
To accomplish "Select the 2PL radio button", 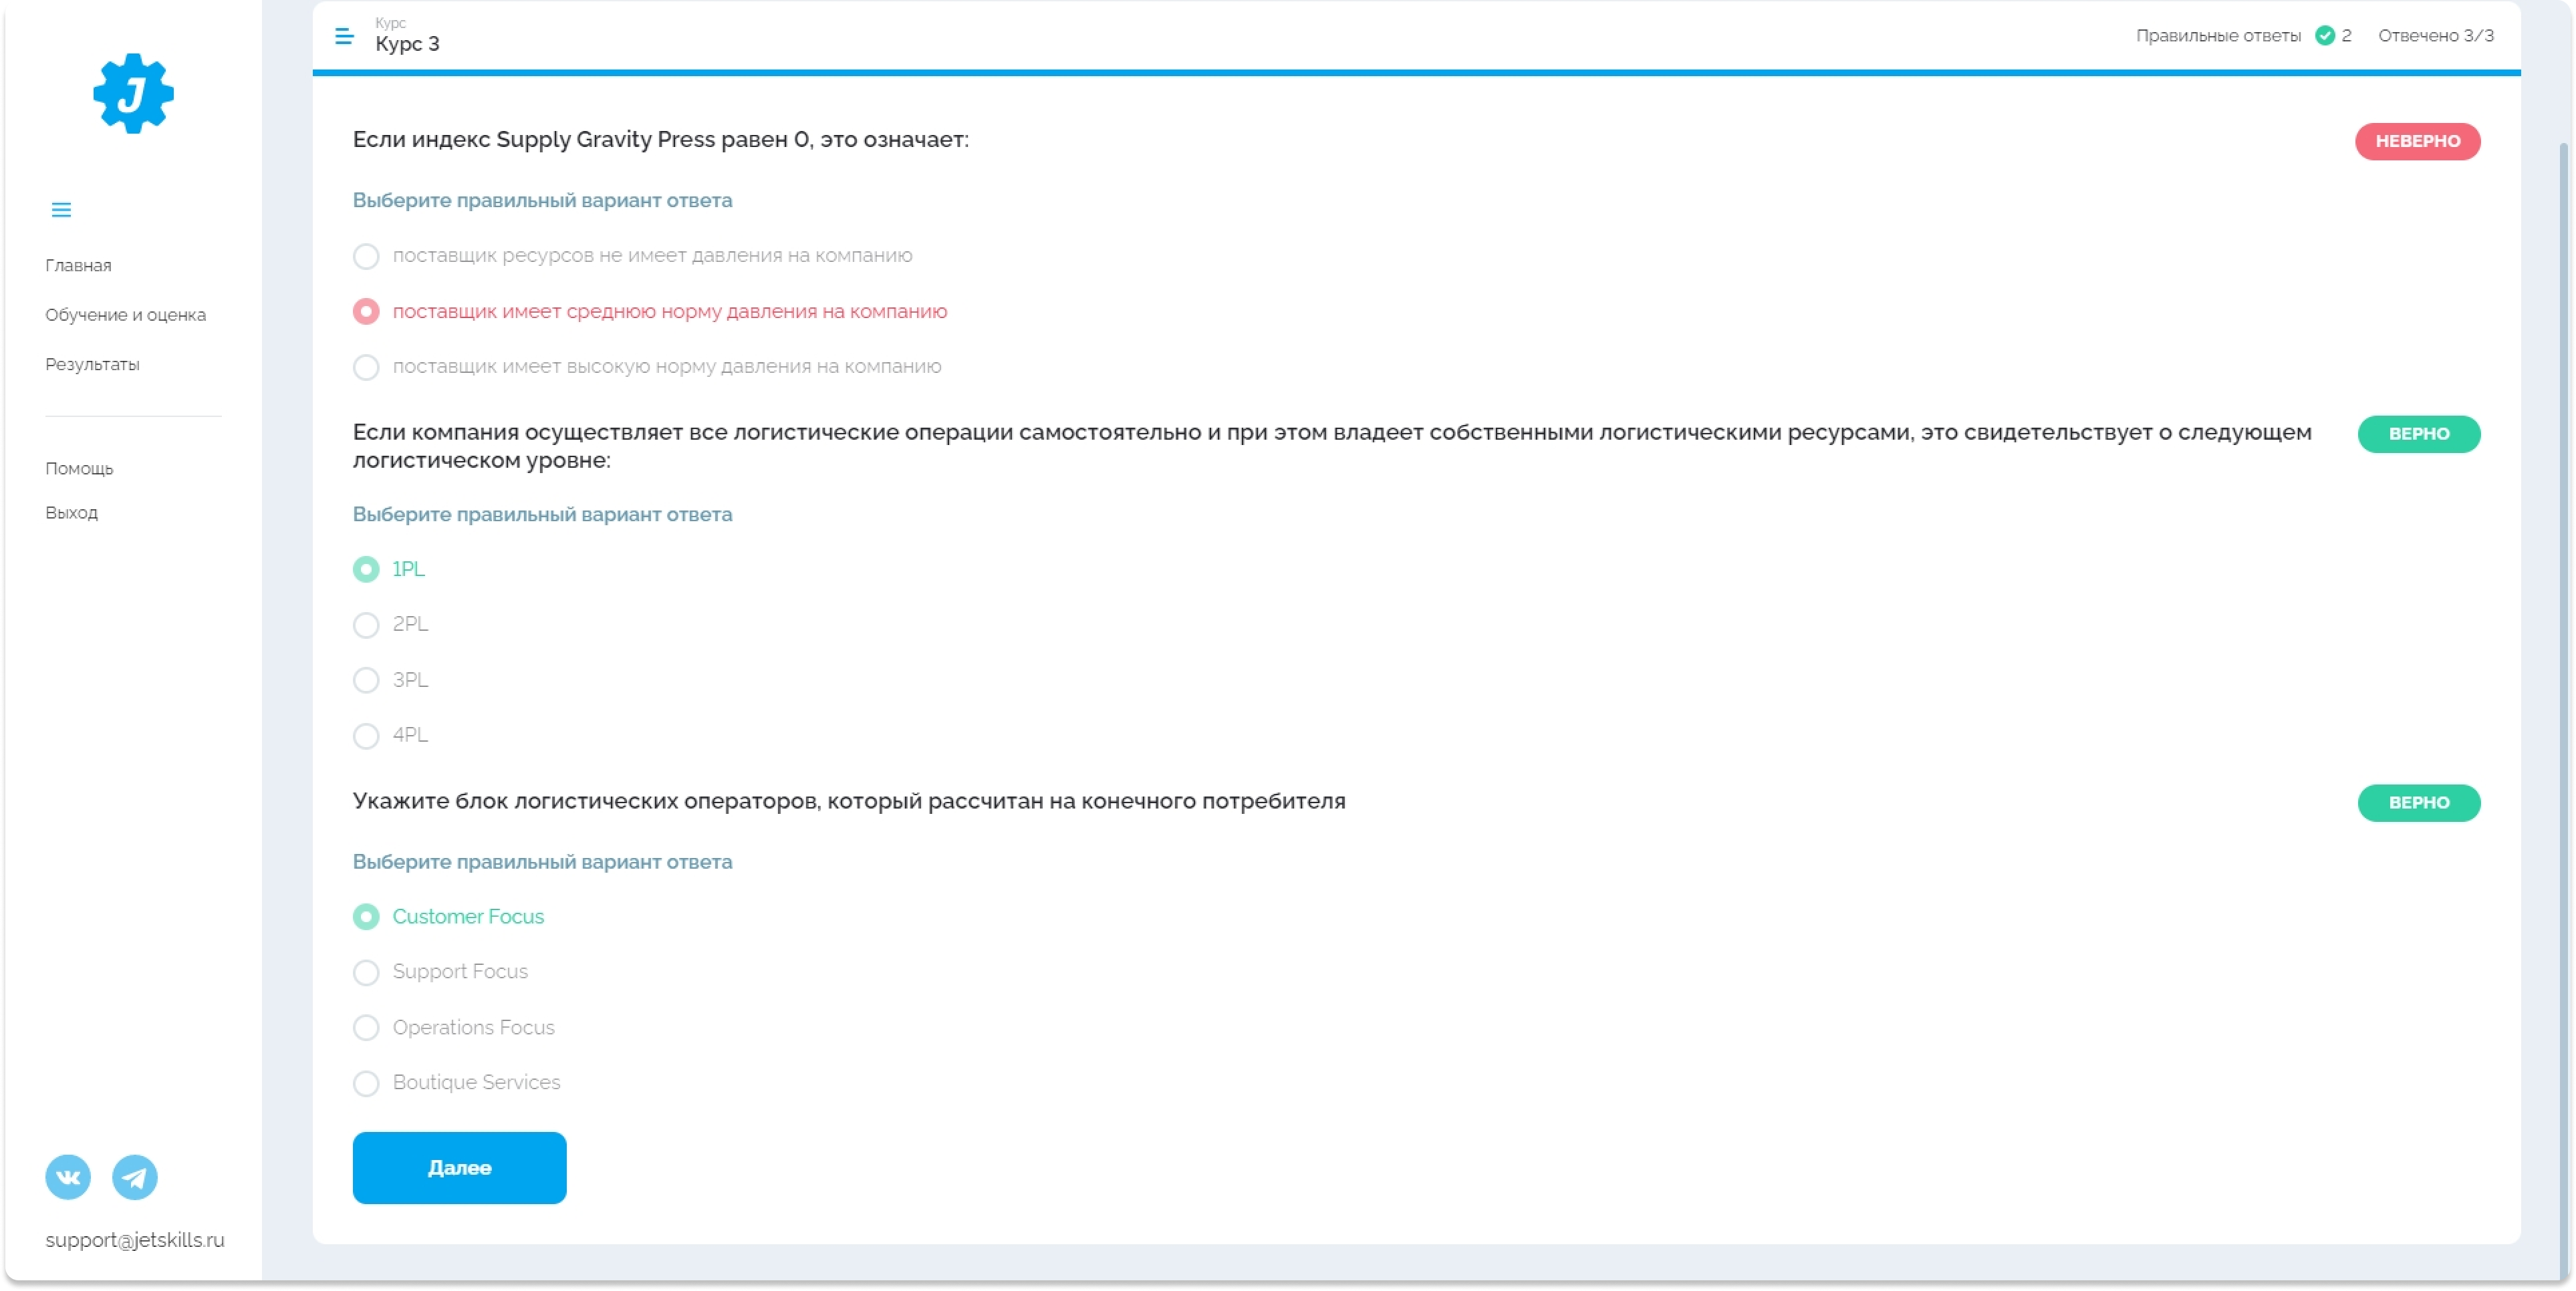I will [x=366, y=625].
